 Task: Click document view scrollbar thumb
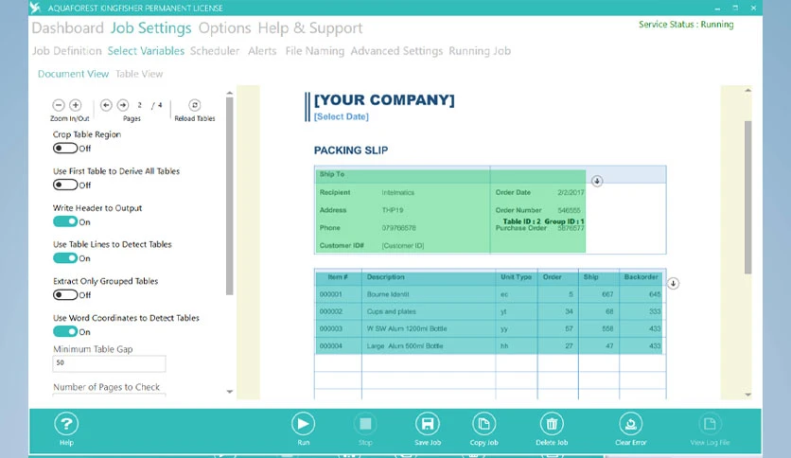pos(748,197)
